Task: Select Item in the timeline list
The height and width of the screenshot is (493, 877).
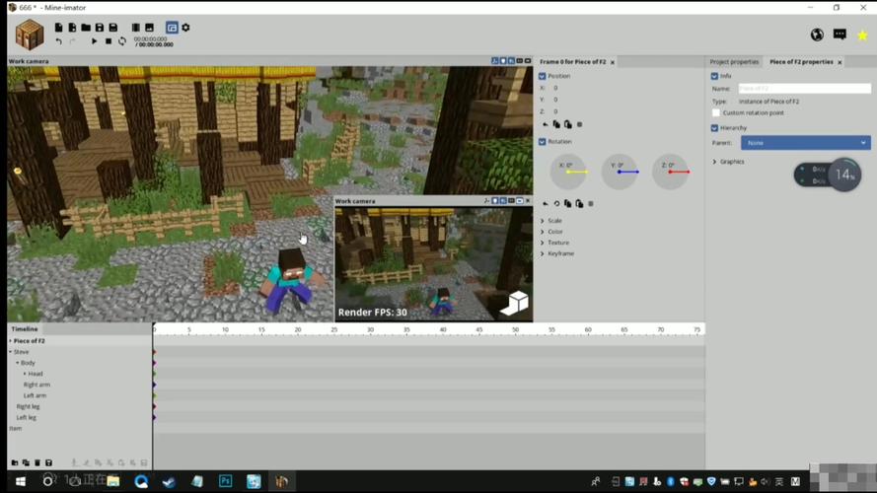Action: (x=15, y=429)
